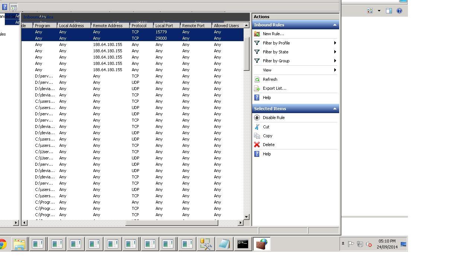
Task: Click the green Refresh icon
Action: (257, 79)
